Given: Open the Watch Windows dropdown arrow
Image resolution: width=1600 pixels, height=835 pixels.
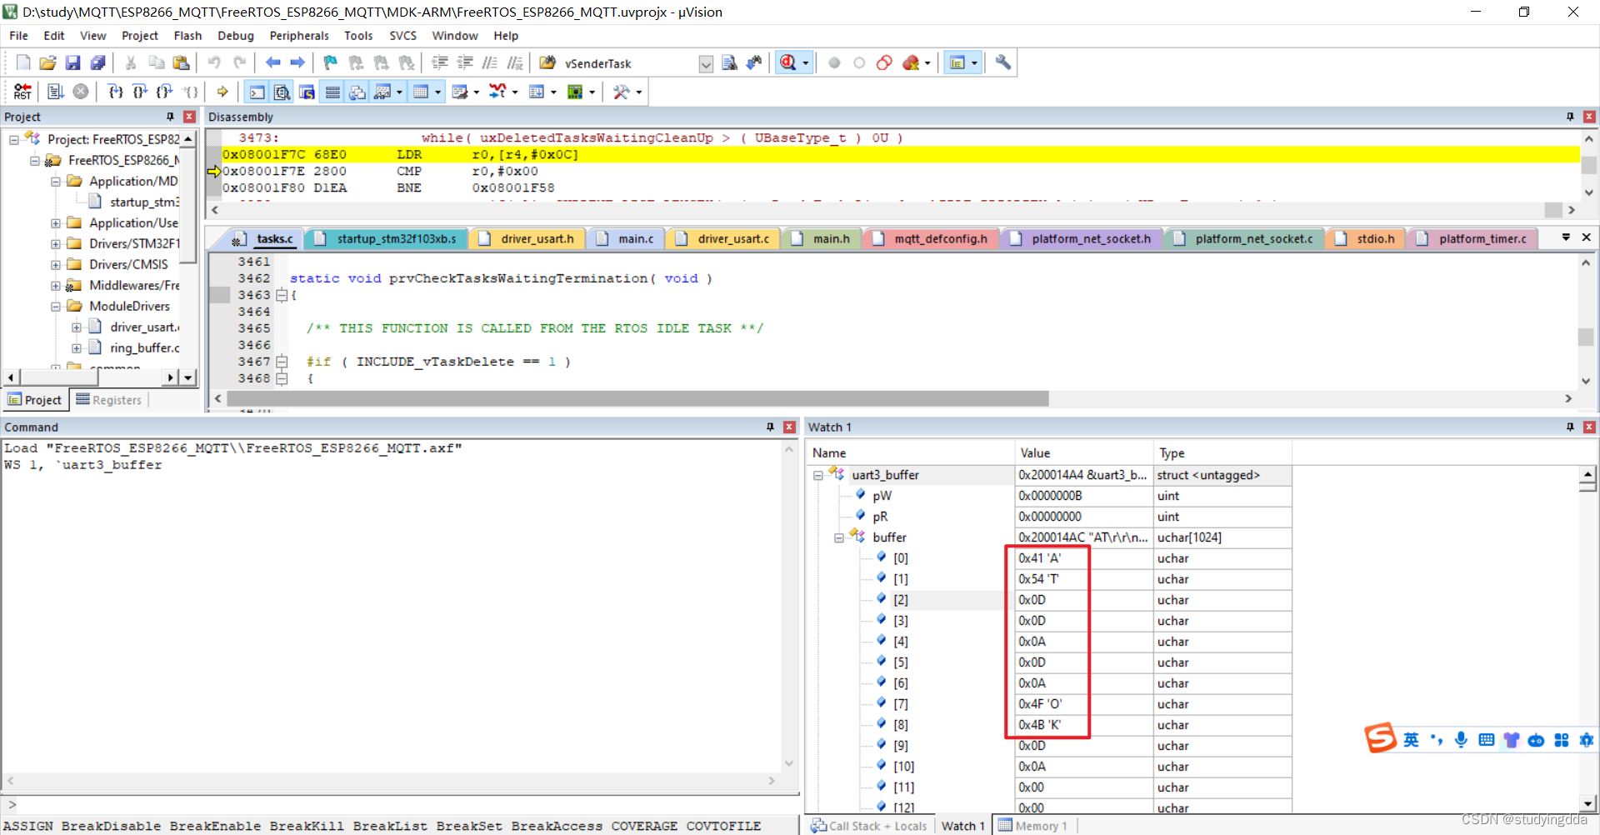Looking at the screenshot, I should (399, 92).
